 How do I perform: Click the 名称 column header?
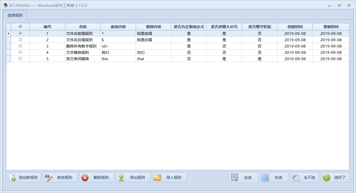click(83, 27)
